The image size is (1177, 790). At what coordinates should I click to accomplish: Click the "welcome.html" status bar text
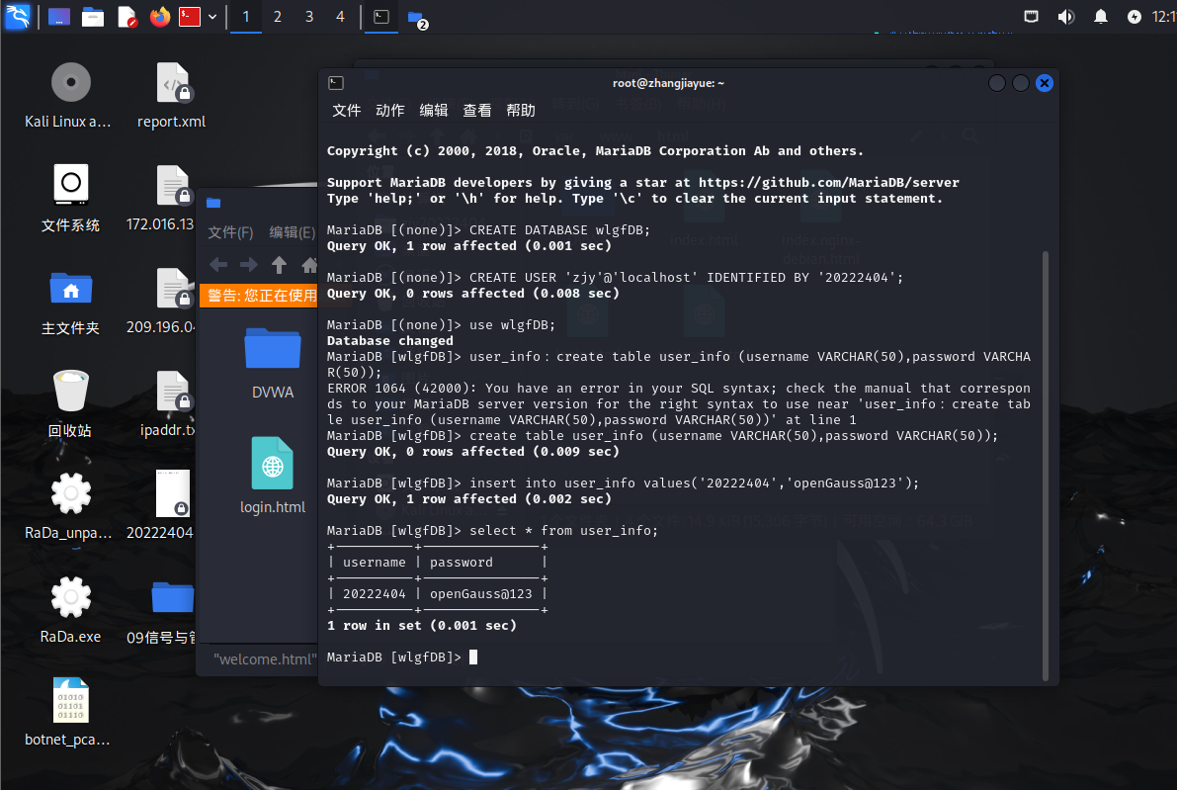point(265,659)
